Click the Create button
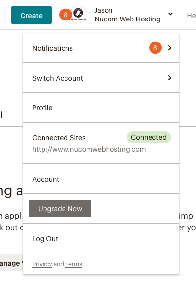 [31, 15]
